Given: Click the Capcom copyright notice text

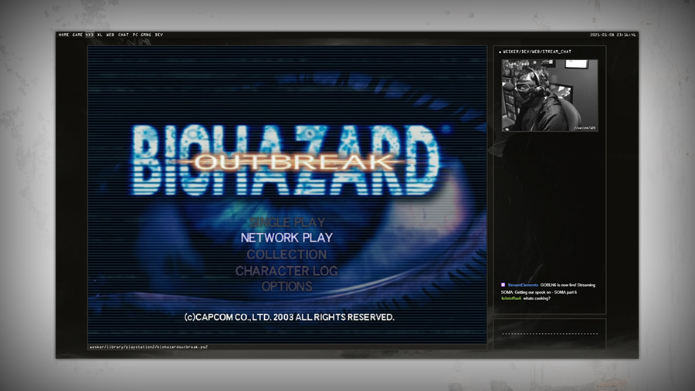Looking at the screenshot, I should (x=289, y=317).
